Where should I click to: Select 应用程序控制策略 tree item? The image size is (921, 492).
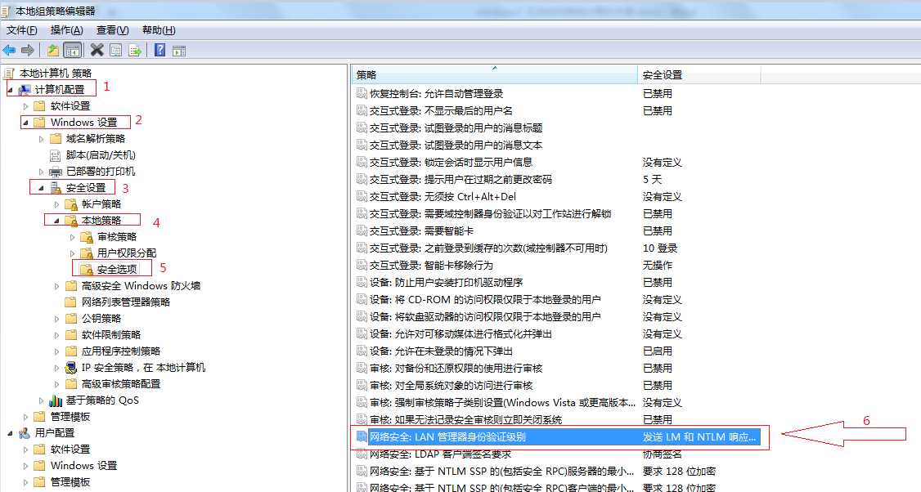point(121,351)
